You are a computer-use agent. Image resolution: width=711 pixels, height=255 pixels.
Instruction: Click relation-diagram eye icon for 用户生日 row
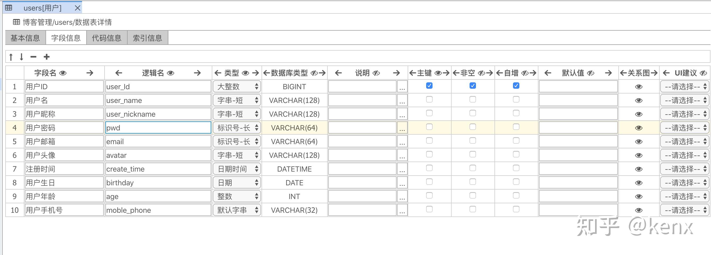pos(639,183)
